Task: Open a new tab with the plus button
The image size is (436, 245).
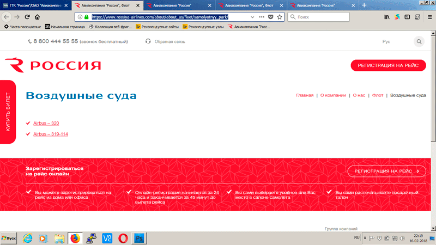Action: [364, 5]
